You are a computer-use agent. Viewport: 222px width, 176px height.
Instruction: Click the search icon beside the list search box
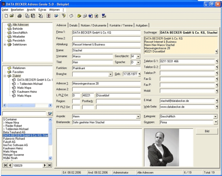pos(50,114)
